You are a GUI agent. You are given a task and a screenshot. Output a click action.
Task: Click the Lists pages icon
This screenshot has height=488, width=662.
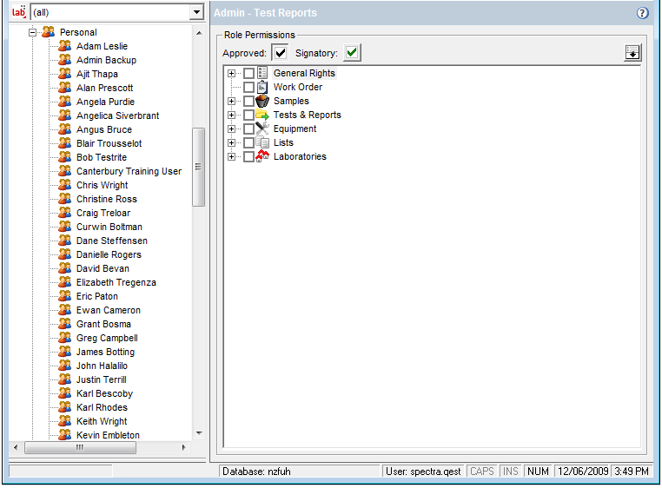[x=262, y=143]
